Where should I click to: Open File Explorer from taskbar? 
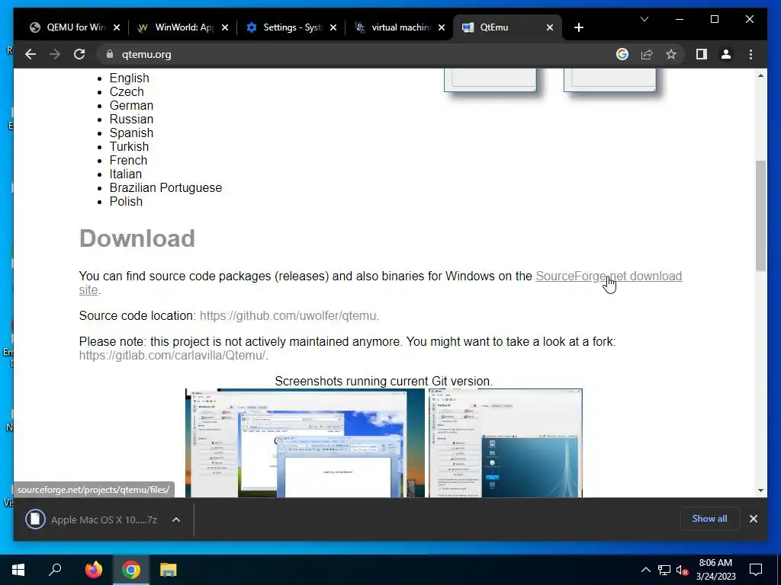pyautogui.click(x=169, y=570)
